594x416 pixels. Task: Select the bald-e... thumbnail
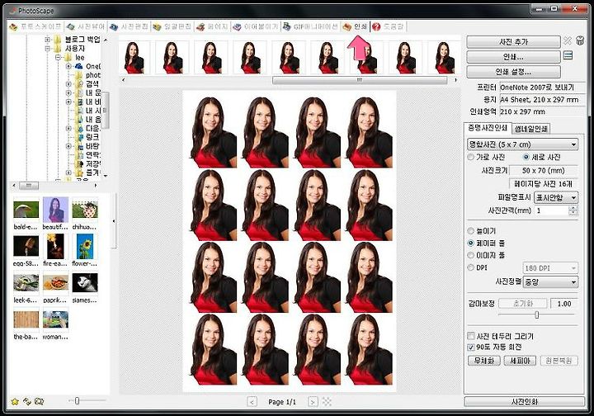26,210
